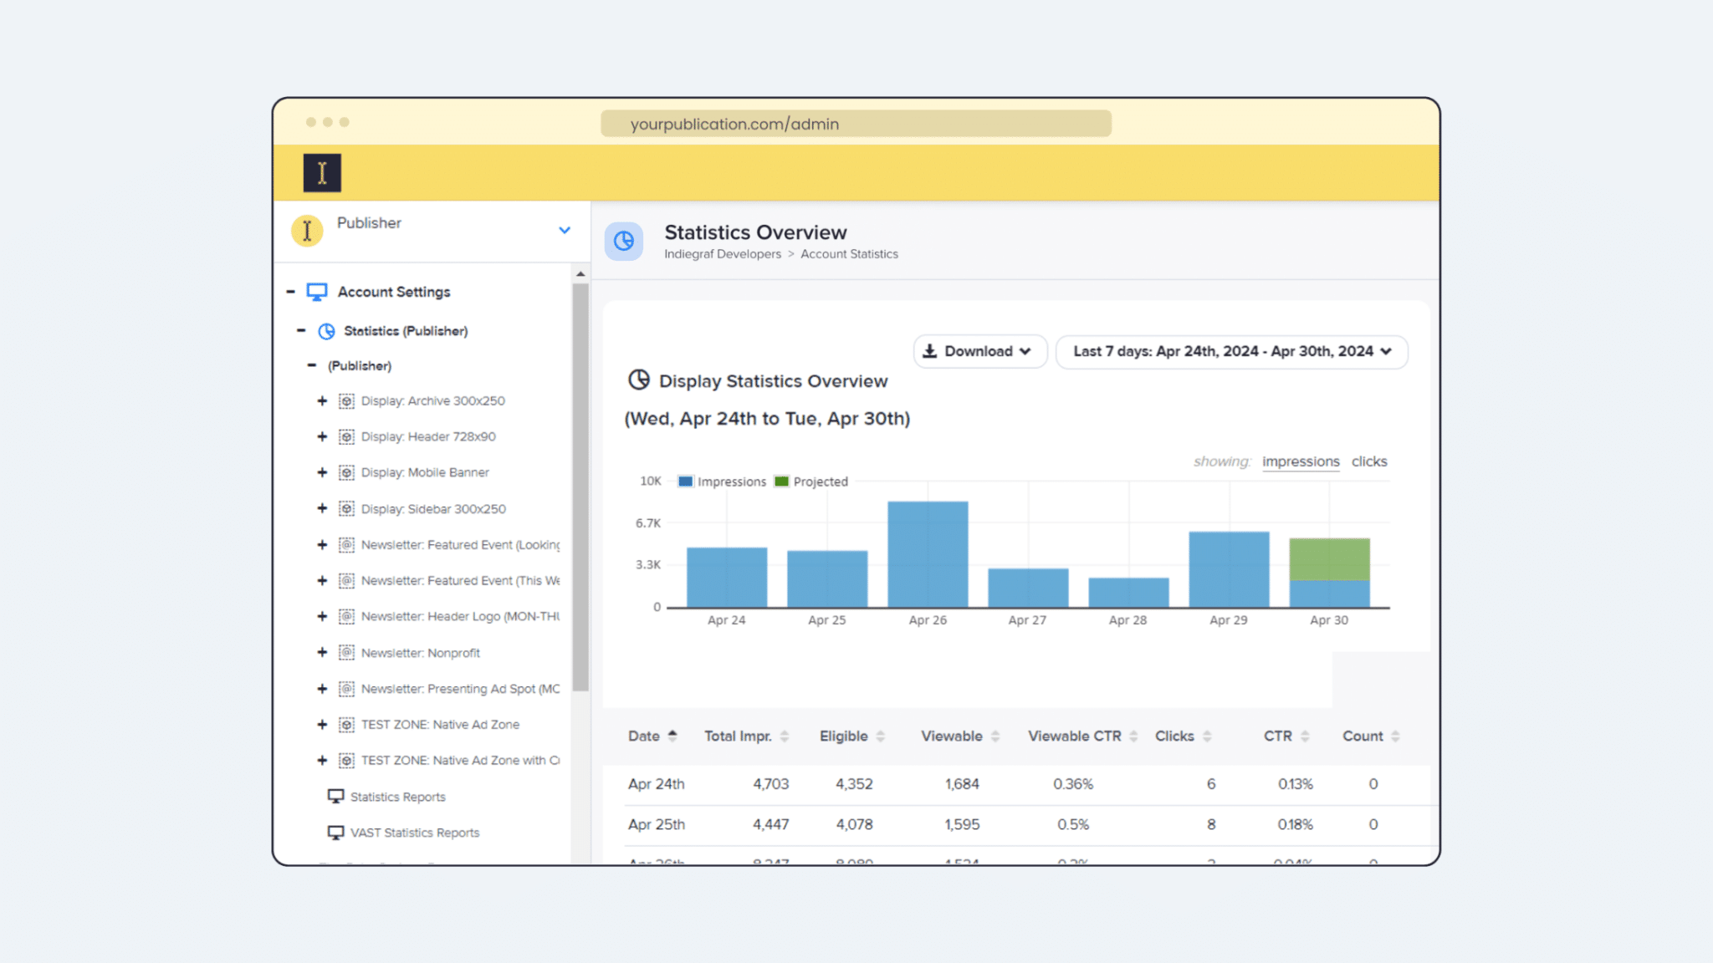Collapse the Account Settings section
This screenshot has width=1713, height=963.
tap(290, 291)
